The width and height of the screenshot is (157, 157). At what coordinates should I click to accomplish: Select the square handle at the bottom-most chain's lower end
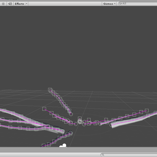click(x=43, y=145)
